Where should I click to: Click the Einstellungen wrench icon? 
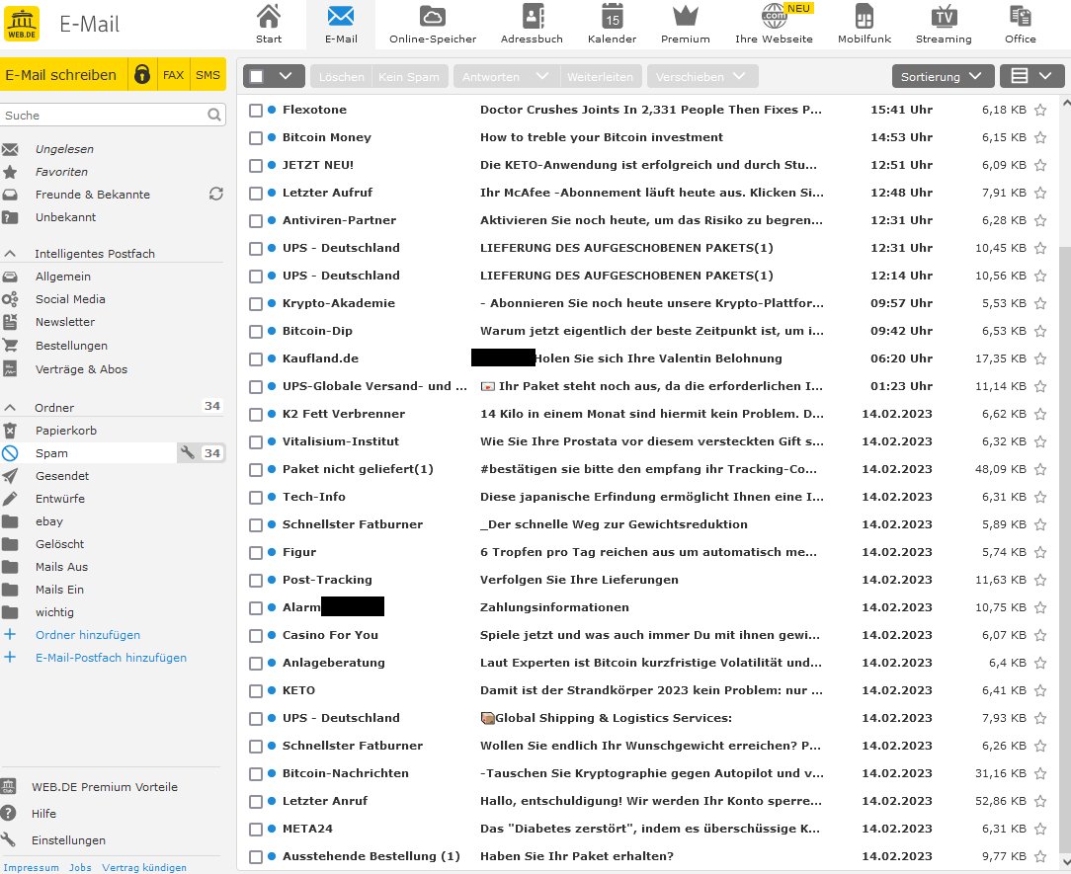point(8,839)
